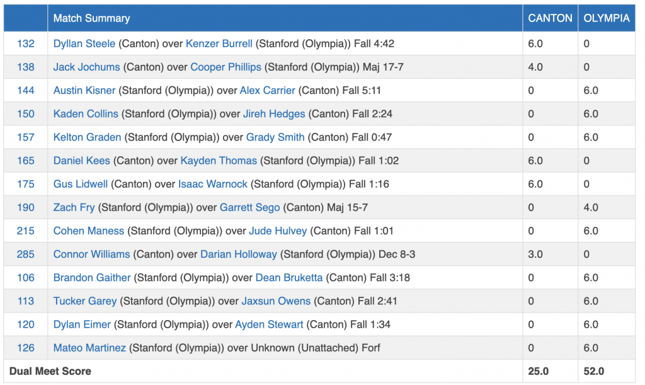Open Zach Fry's wrestler link
Screen dimensions: 645x385
pos(74,207)
